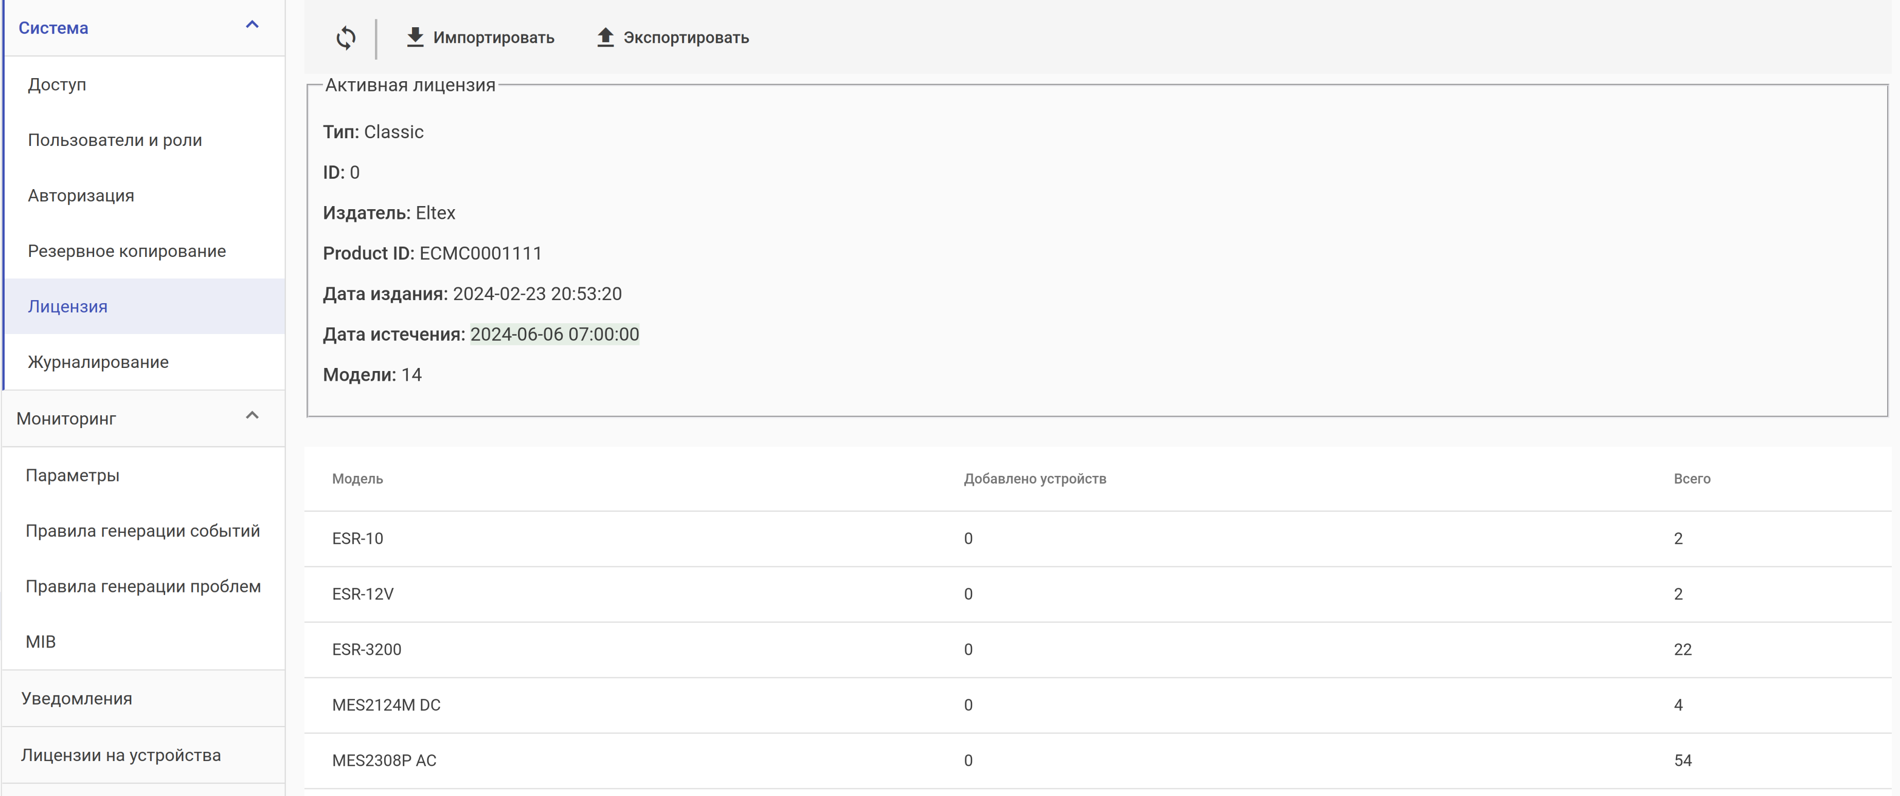Collapse the Система section chevron
Image resolution: width=1900 pixels, height=796 pixels.
point(252,25)
